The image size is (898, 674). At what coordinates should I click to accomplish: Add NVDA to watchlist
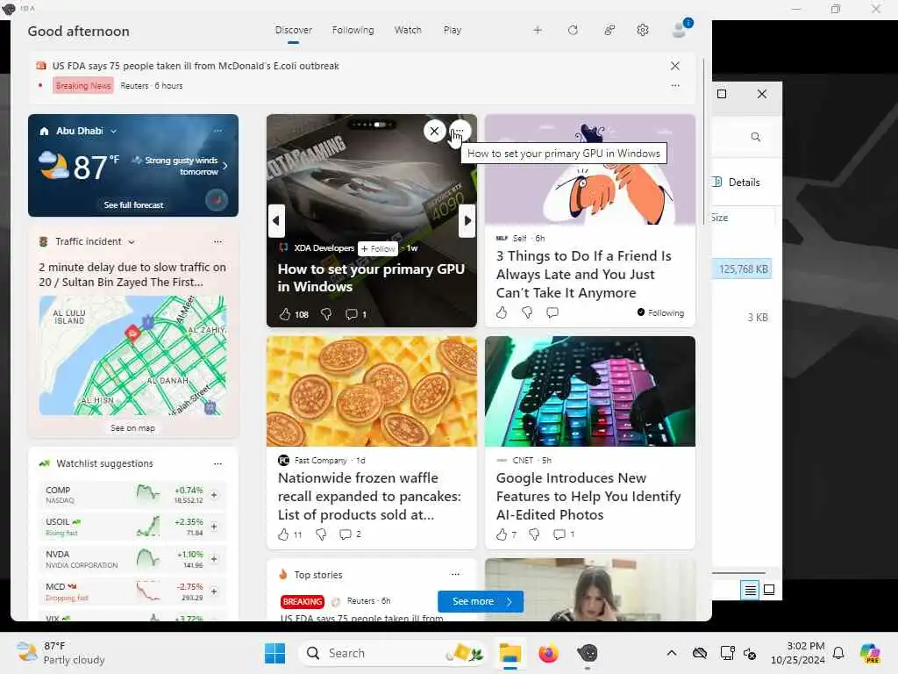(214, 559)
